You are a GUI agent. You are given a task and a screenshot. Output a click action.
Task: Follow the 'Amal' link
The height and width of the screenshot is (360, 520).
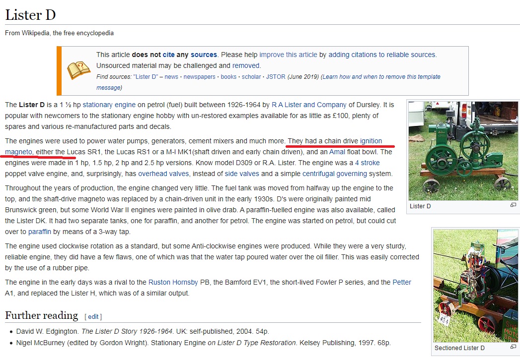coord(337,152)
